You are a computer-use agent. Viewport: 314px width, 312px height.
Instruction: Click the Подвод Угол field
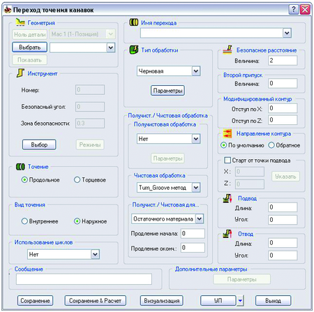283,220
